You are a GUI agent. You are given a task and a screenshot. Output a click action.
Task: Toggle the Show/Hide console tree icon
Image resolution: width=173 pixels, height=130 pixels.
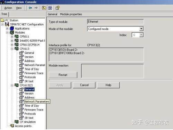point(50,8)
